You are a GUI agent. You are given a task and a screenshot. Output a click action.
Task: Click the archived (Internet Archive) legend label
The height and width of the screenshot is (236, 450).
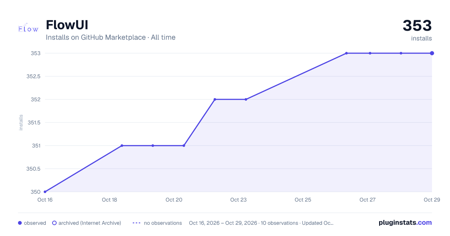coord(90,223)
